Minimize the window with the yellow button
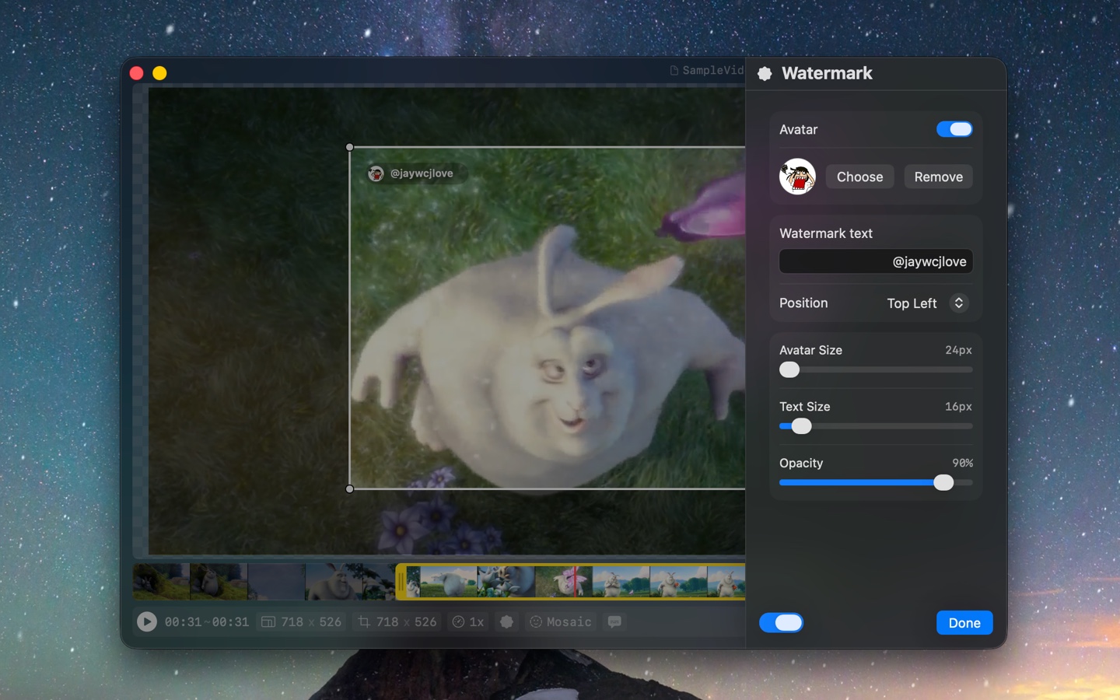 pos(159,73)
